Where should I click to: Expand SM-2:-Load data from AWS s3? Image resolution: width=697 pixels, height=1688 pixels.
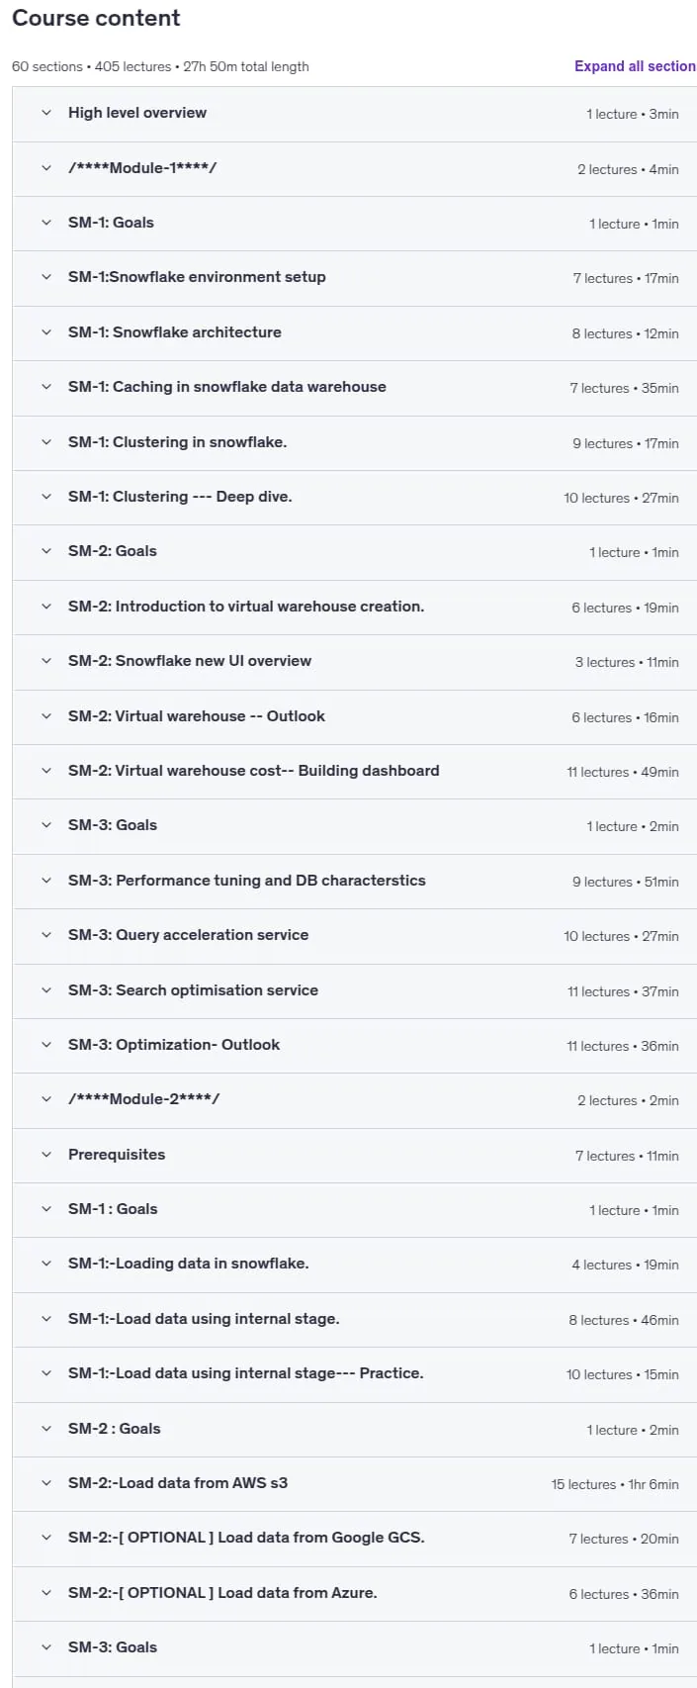354,1484
